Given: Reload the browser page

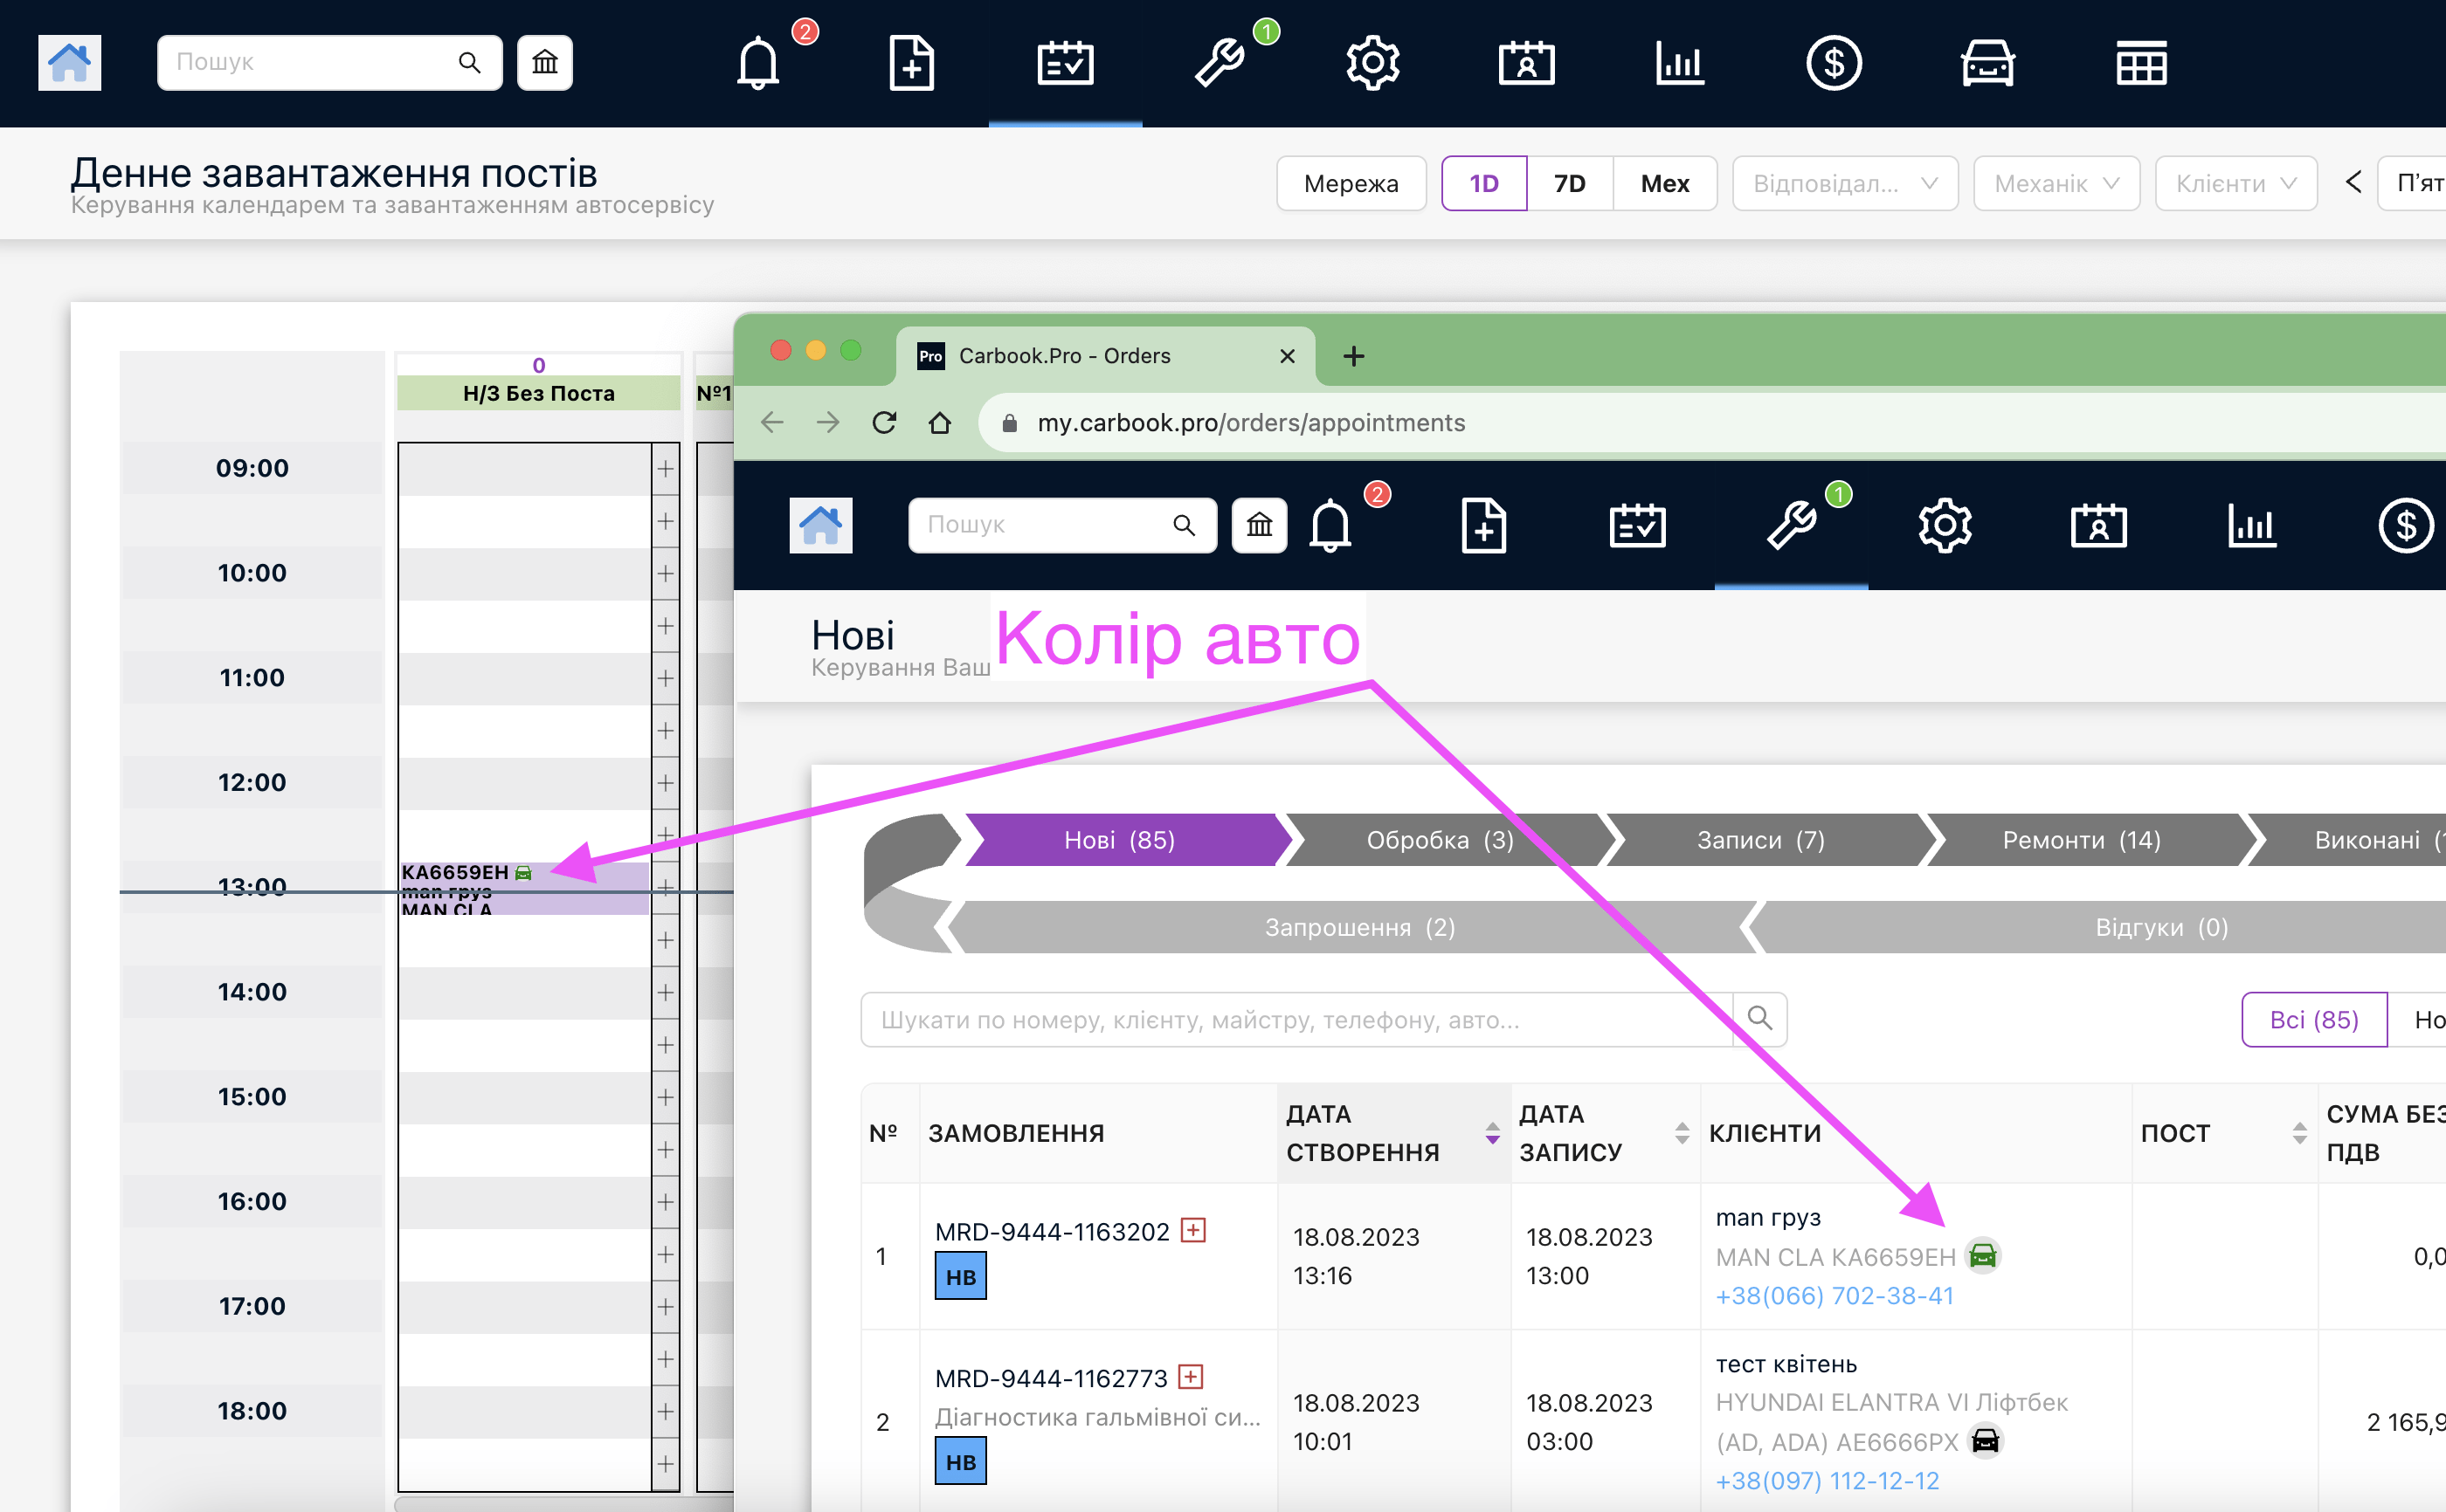Looking at the screenshot, I should pyautogui.click(x=884, y=423).
